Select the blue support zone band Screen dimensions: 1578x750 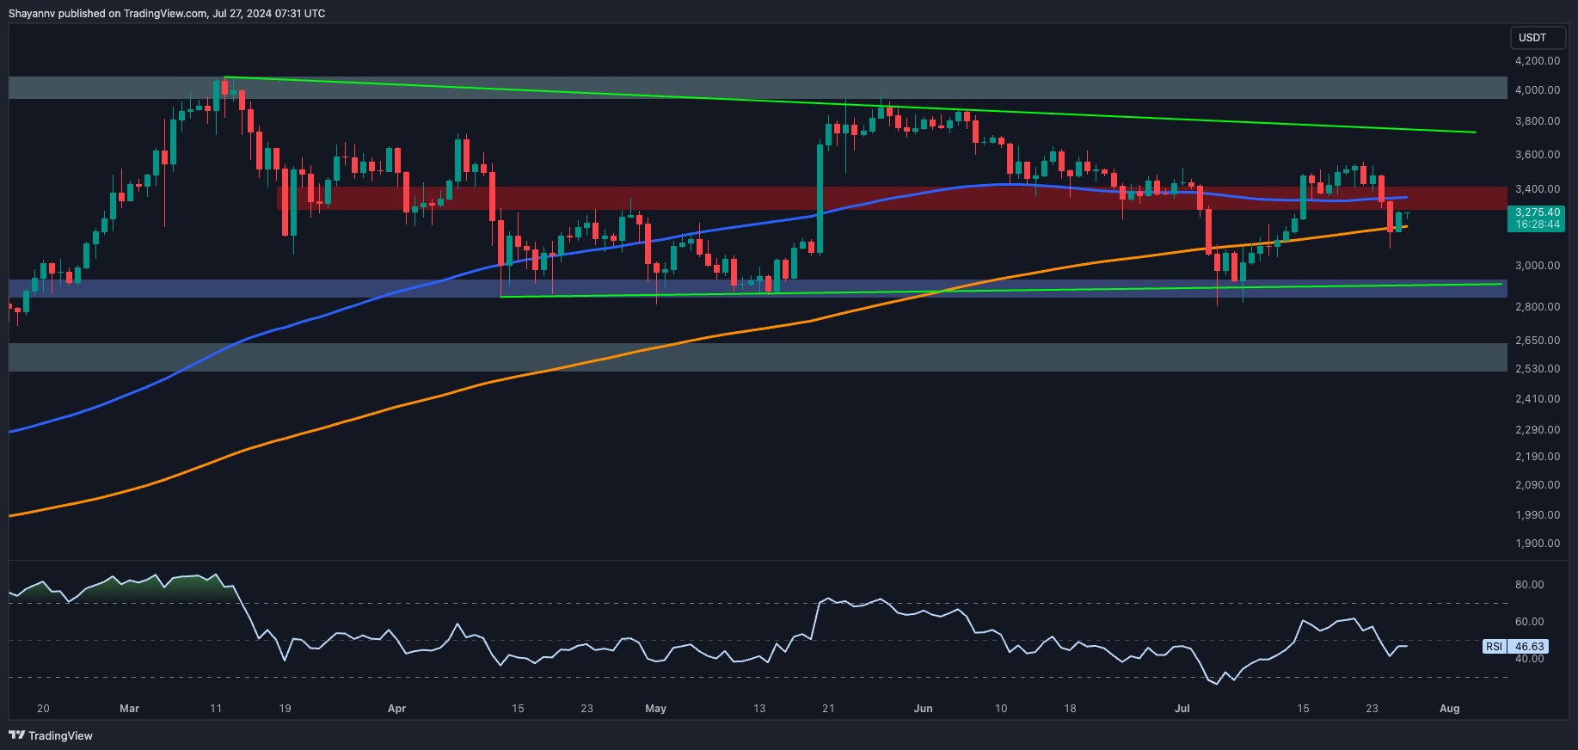[x=758, y=289]
